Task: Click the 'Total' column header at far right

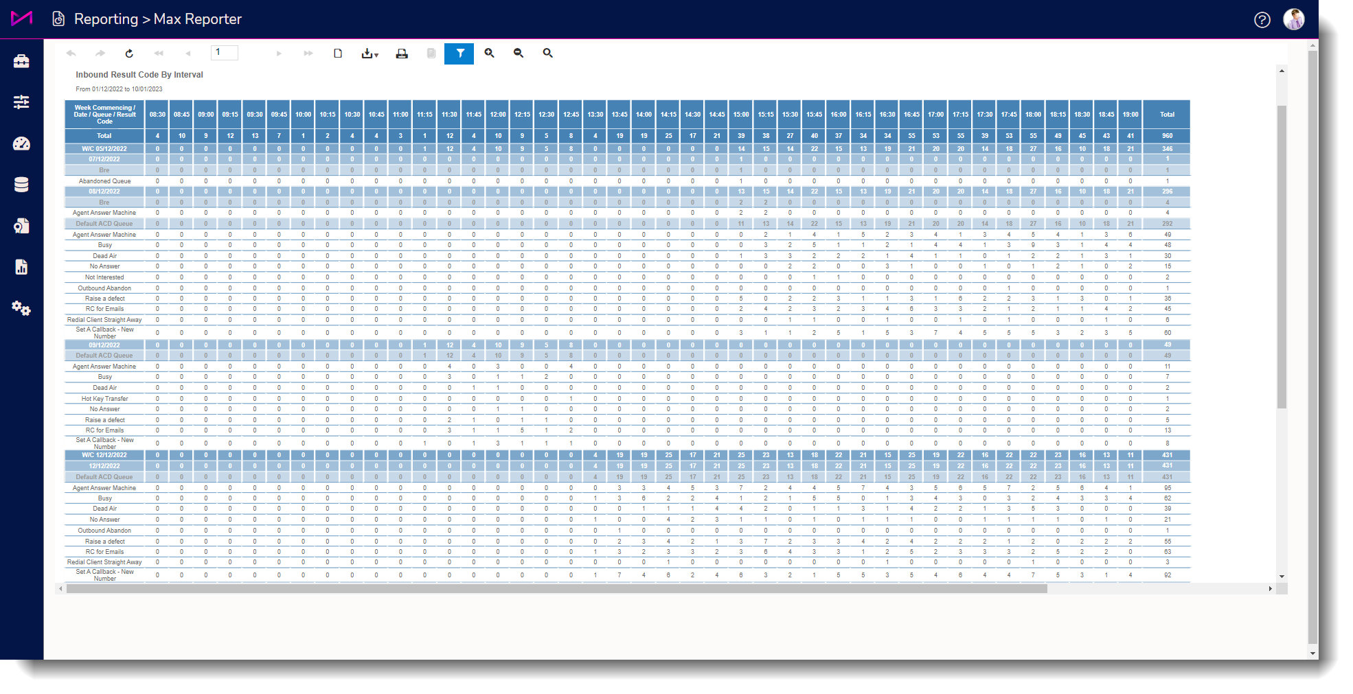Action: (x=1167, y=115)
